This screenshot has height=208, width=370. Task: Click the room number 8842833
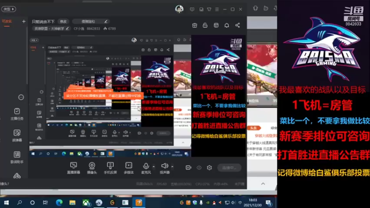(93, 29)
